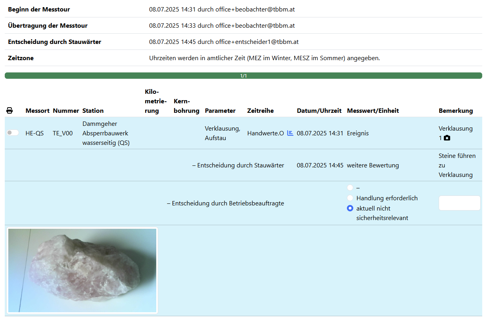
Task: Click the 'Kernbohrung' column header
Action: (x=186, y=106)
